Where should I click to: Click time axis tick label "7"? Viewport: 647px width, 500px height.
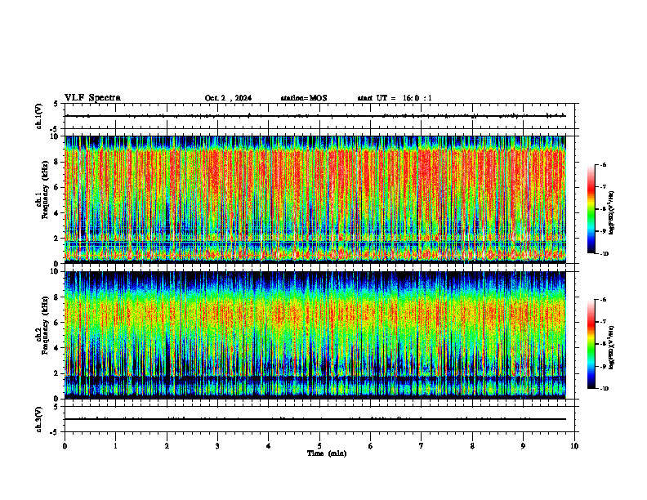point(422,446)
